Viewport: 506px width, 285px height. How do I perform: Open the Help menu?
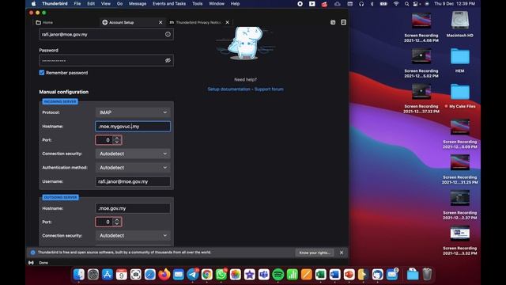coord(235,3)
